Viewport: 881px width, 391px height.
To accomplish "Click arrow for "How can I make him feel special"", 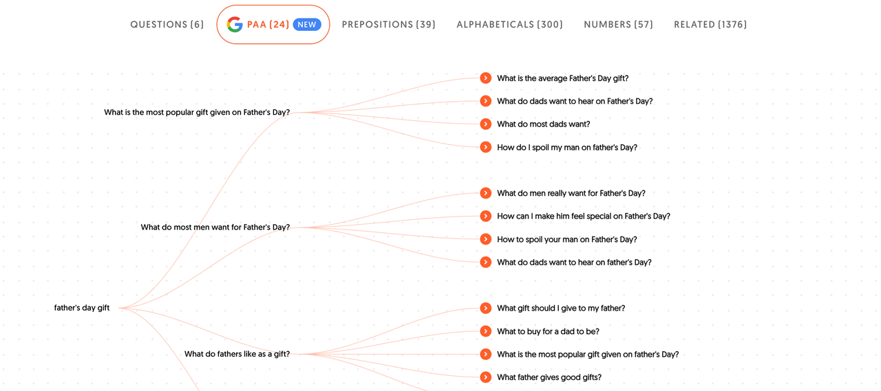I will pos(485,216).
